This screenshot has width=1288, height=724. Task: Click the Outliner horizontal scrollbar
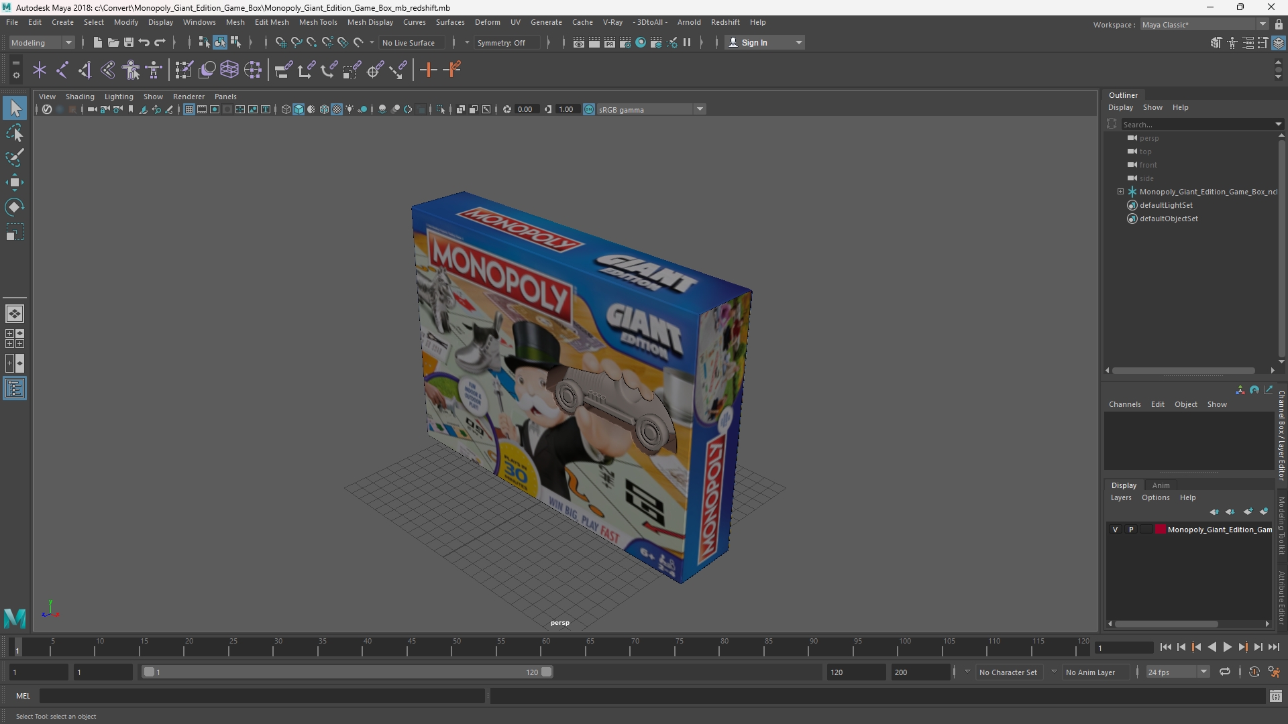(x=1183, y=370)
